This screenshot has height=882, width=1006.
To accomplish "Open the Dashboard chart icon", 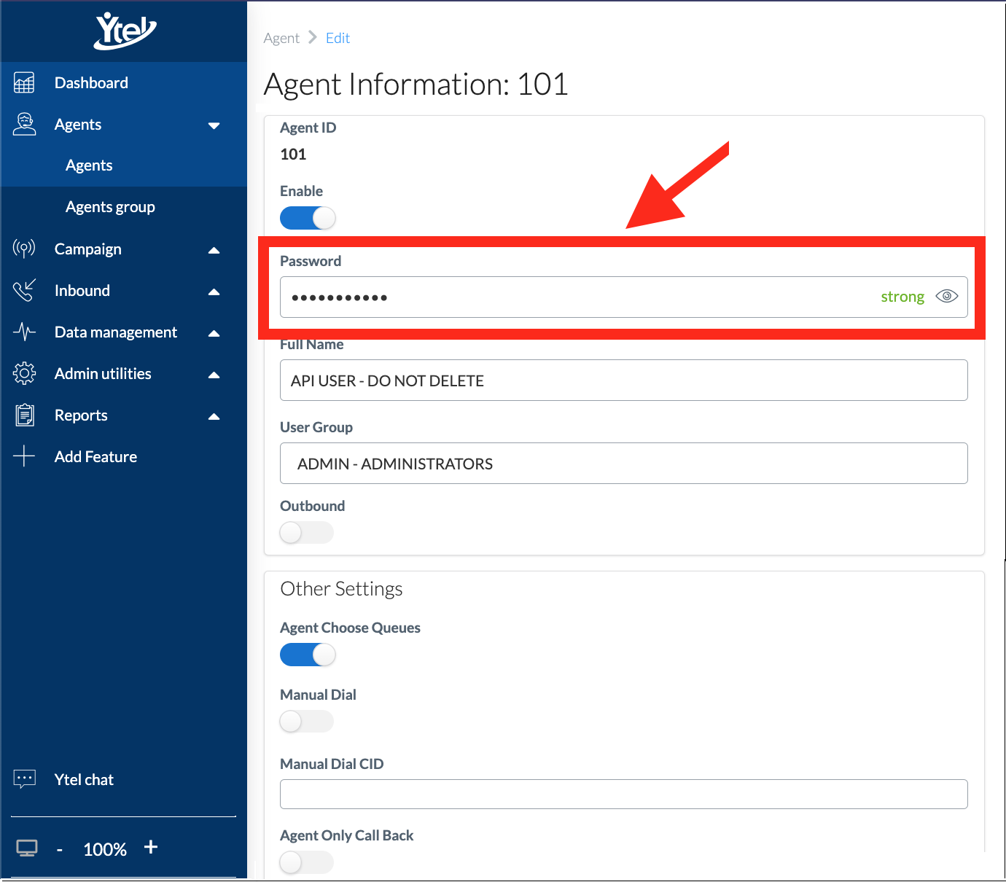I will point(24,83).
